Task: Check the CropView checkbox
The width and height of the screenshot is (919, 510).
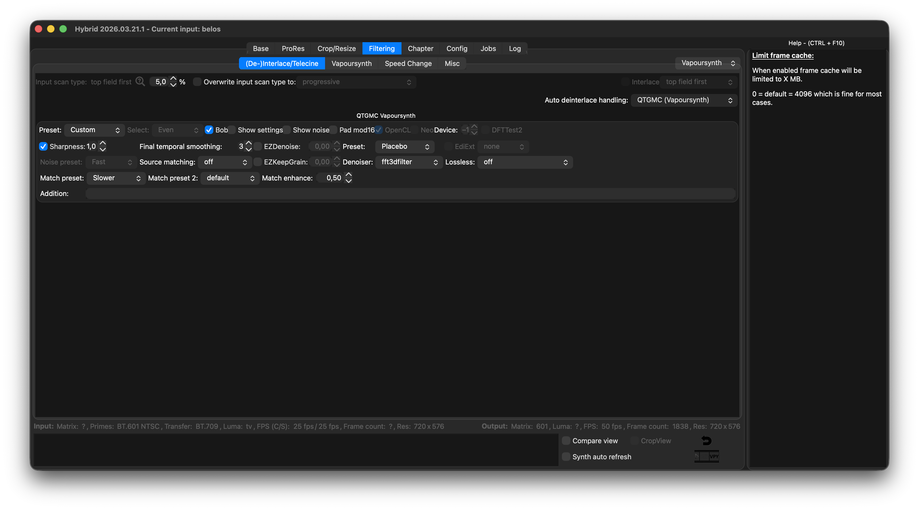Action: [x=635, y=441]
